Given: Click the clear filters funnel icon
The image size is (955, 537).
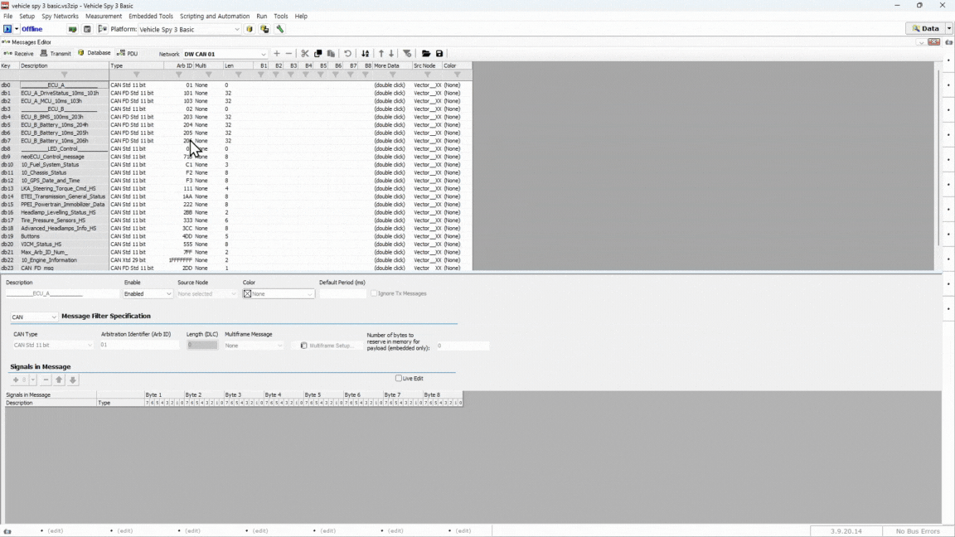Looking at the screenshot, I should click(x=407, y=54).
